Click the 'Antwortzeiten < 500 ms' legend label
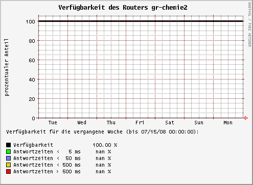The height and width of the screenshot is (185, 253). (47, 165)
